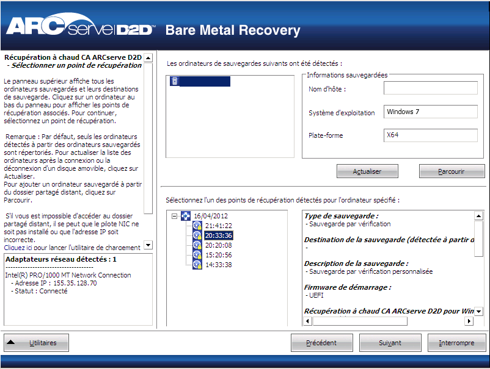
Task: Abort with the Interrompre button
Action: pyautogui.click(x=456, y=343)
